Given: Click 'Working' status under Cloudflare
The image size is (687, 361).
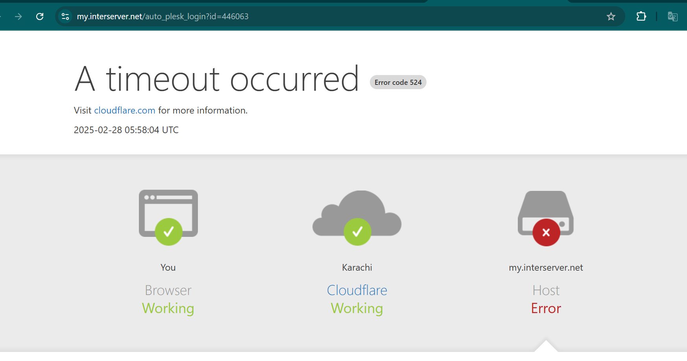Looking at the screenshot, I should pyautogui.click(x=357, y=309).
